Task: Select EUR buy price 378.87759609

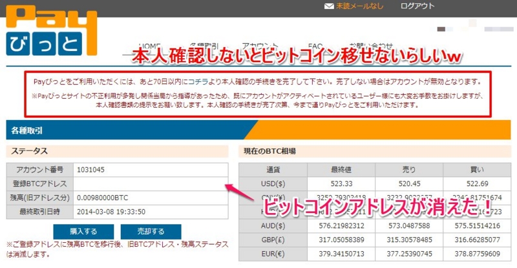Action: [477, 254]
